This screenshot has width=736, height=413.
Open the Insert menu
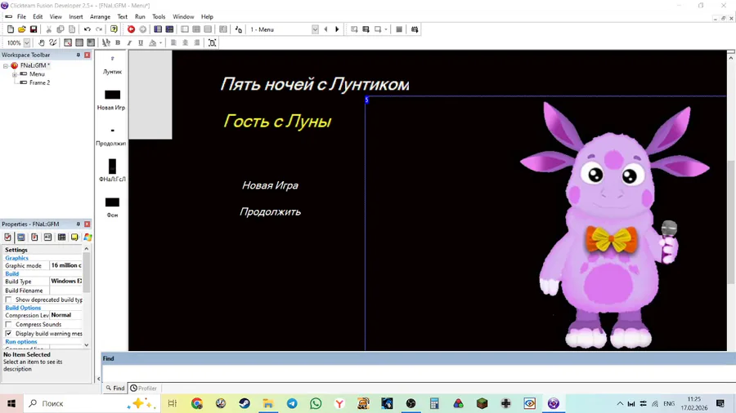pos(75,16)
